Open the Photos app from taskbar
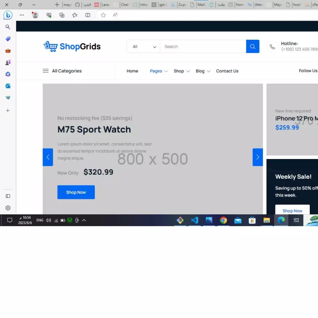This screenshot has width=318, height=318. point(209,220)
